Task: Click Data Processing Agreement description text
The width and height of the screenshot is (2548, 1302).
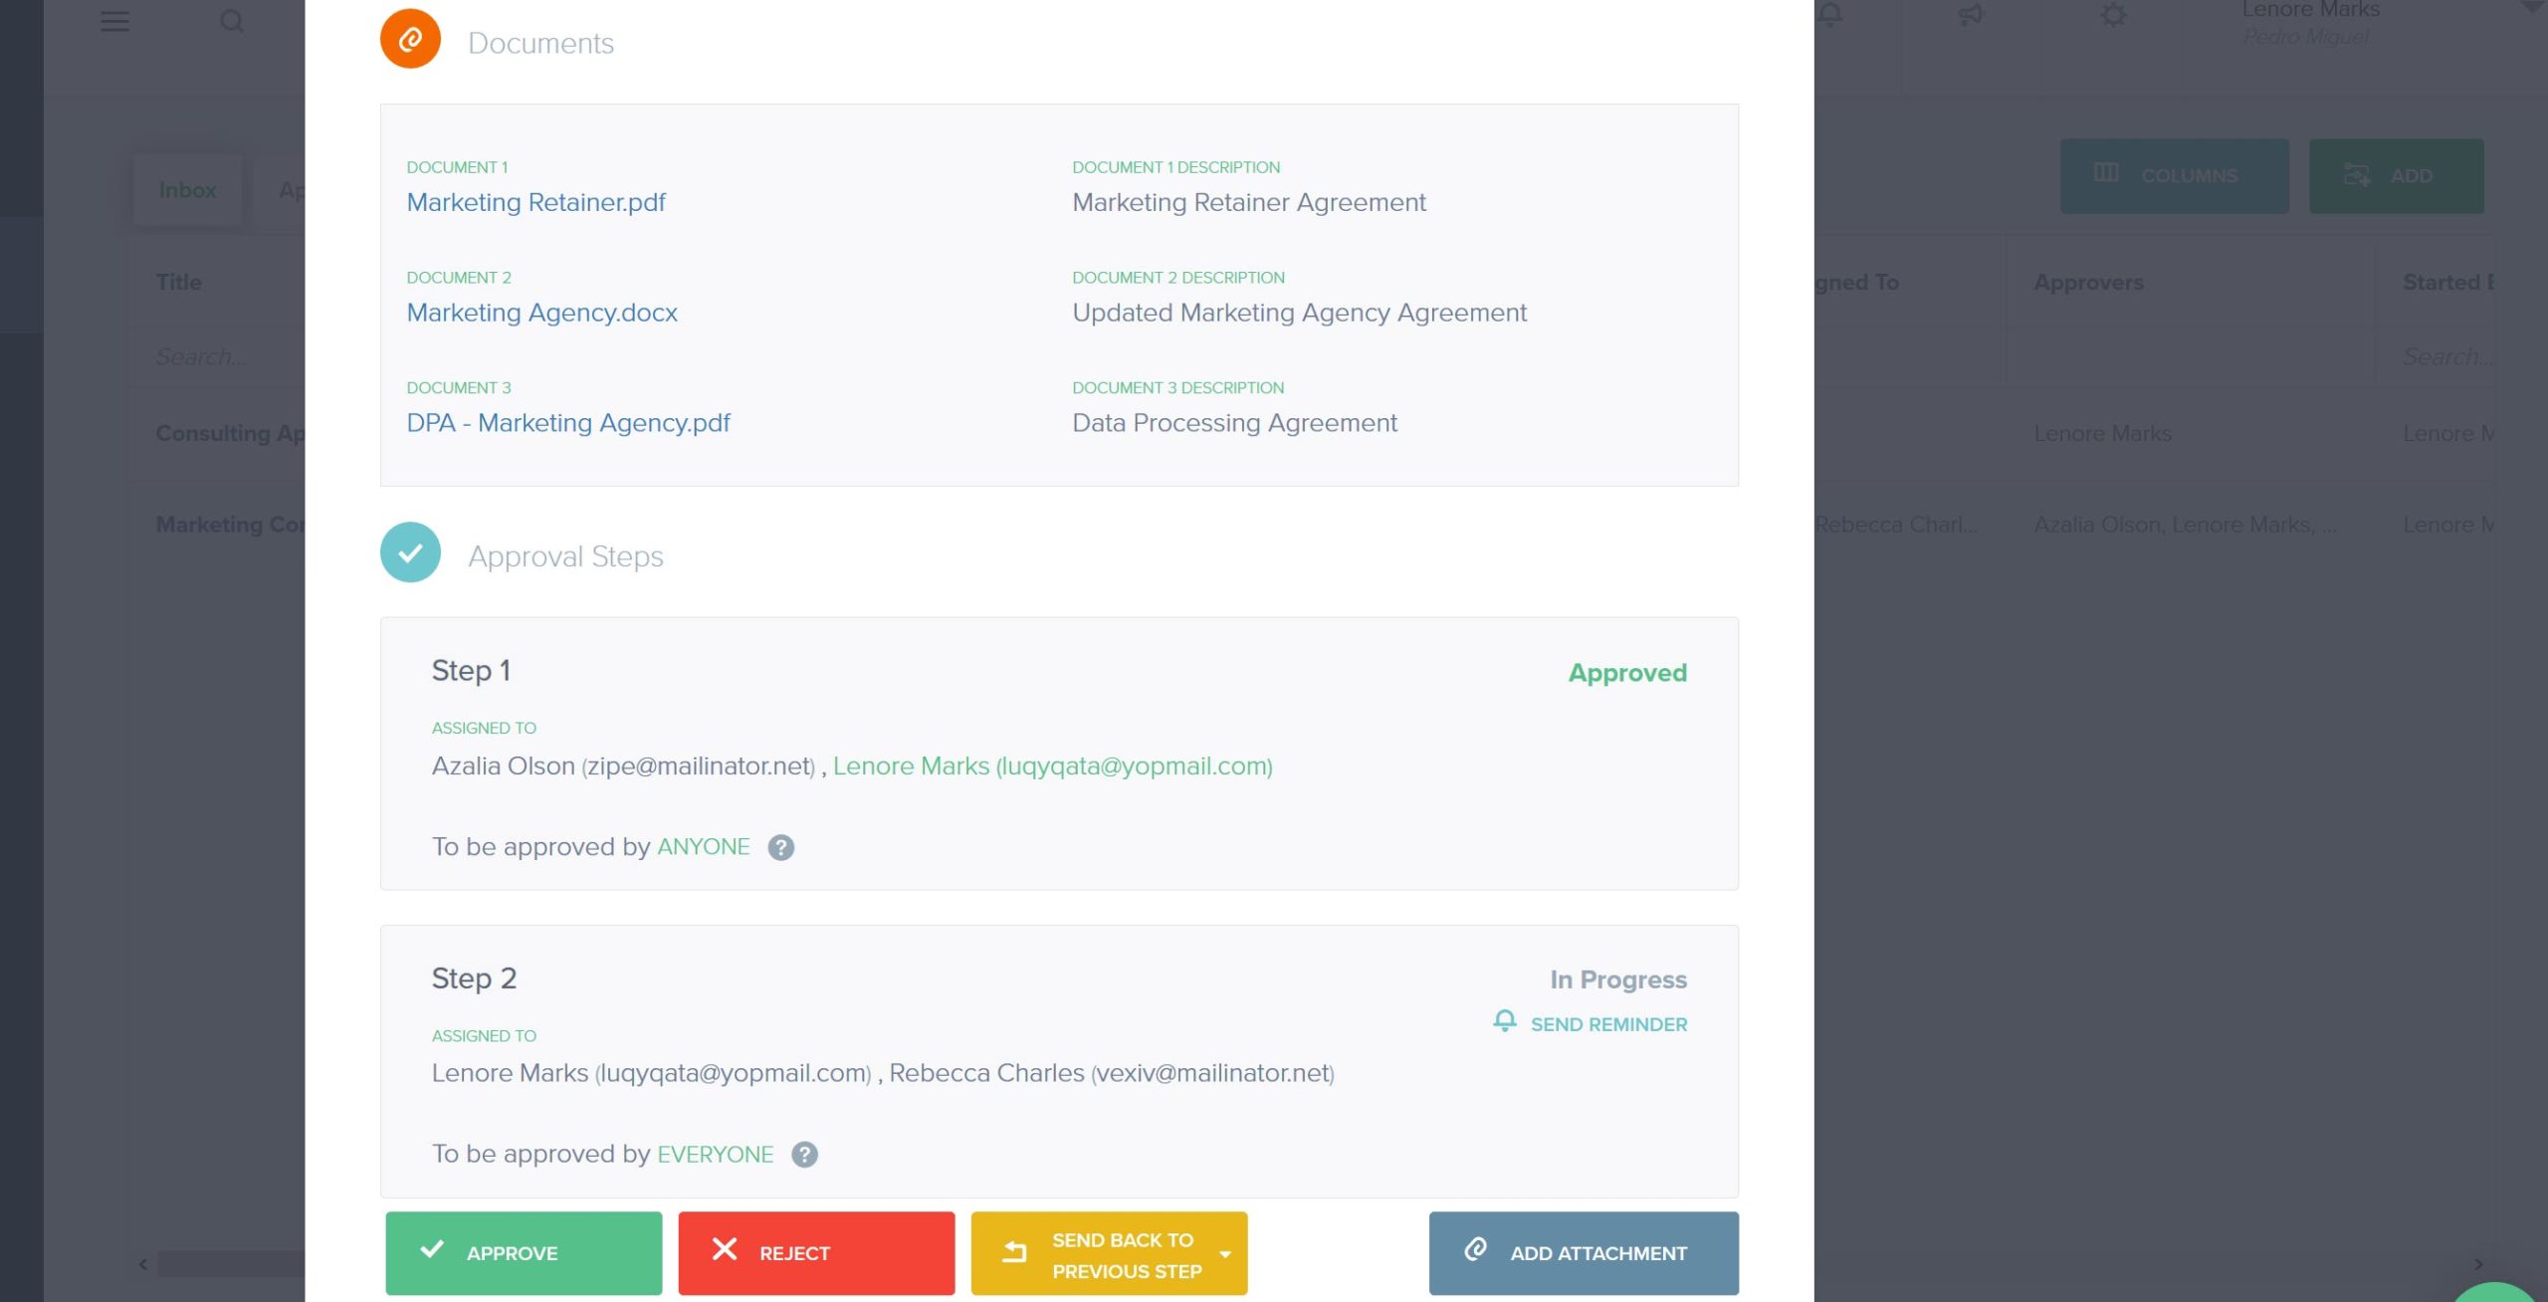Action: click(x=1234, y=423)
